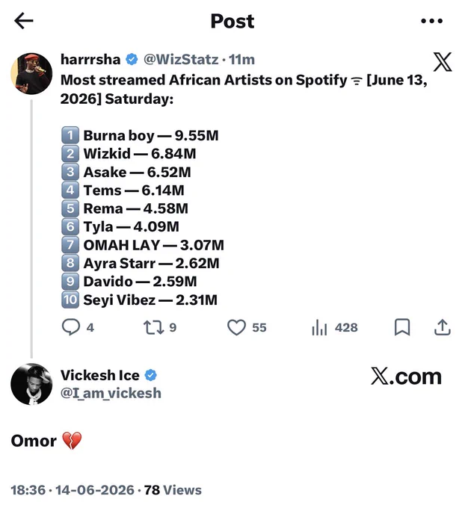Go back using the left arrow
This screenshot has width=465, height=508.
pyautogui.click(x=24, y=21)
